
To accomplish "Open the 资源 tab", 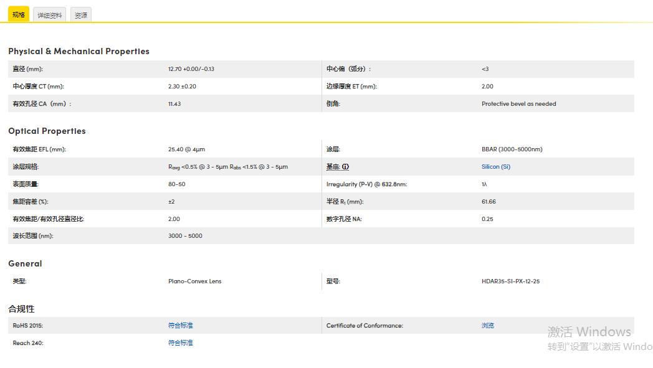I will [x=80, y=14].
